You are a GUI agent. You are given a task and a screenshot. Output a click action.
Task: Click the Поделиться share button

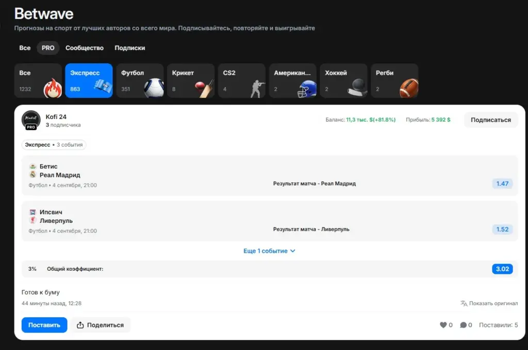coord(101,325)
